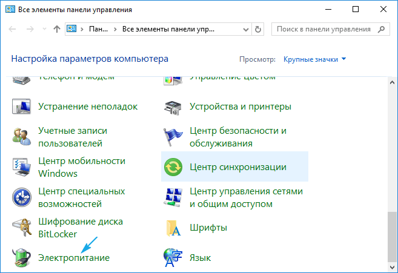398x273 pixels.
Task: Open Центр специальных возможностей accessibility icon
Action: click(22, 197)
